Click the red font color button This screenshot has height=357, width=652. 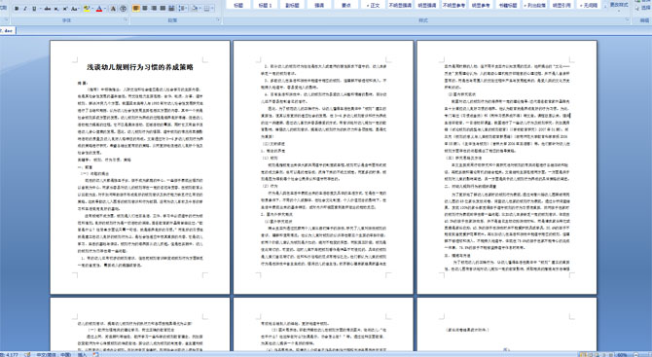99,9
